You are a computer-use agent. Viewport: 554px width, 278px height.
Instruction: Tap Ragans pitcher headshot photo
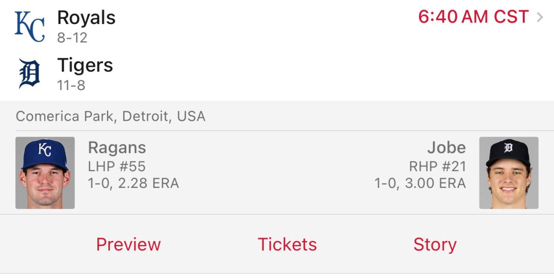click(45, 173)
